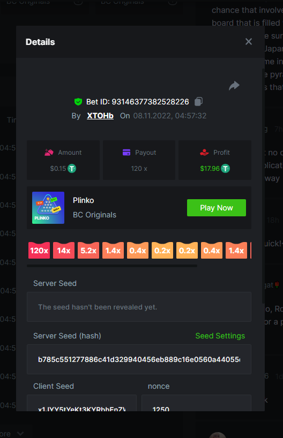Click the Payout card icon
Image resolution: width=283 pixels, height=438 pixels.
coord(126,152)
